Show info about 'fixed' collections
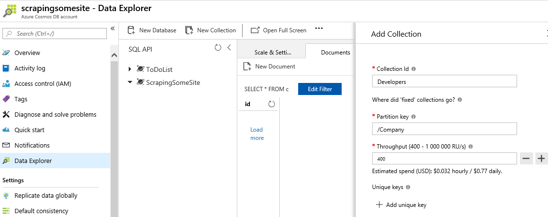 pos(460,100)
